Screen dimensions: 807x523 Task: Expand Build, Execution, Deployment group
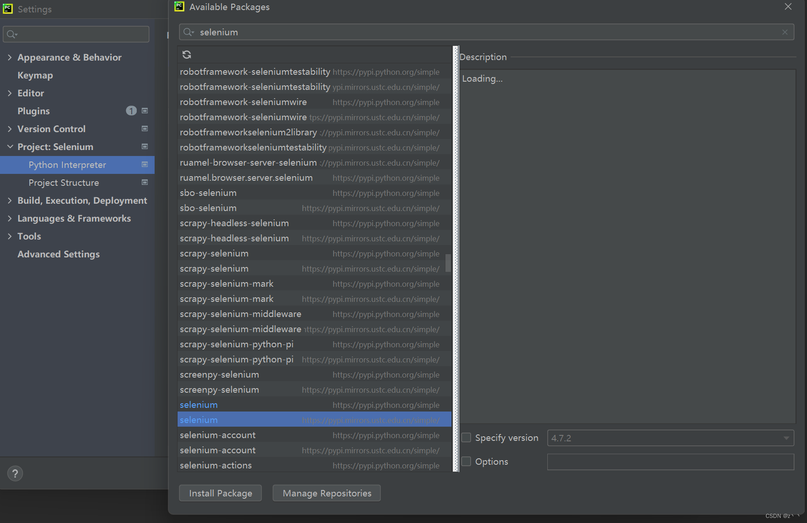(10, 200)
